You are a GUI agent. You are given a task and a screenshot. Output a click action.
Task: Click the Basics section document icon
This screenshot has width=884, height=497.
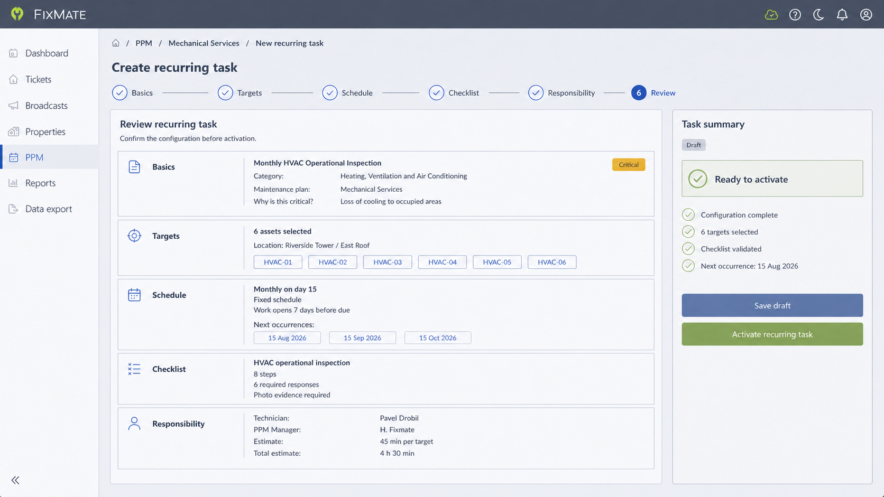tap(134, 167)
